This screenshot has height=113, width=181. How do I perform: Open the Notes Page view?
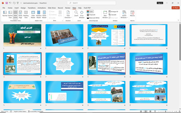click(20, 14)
